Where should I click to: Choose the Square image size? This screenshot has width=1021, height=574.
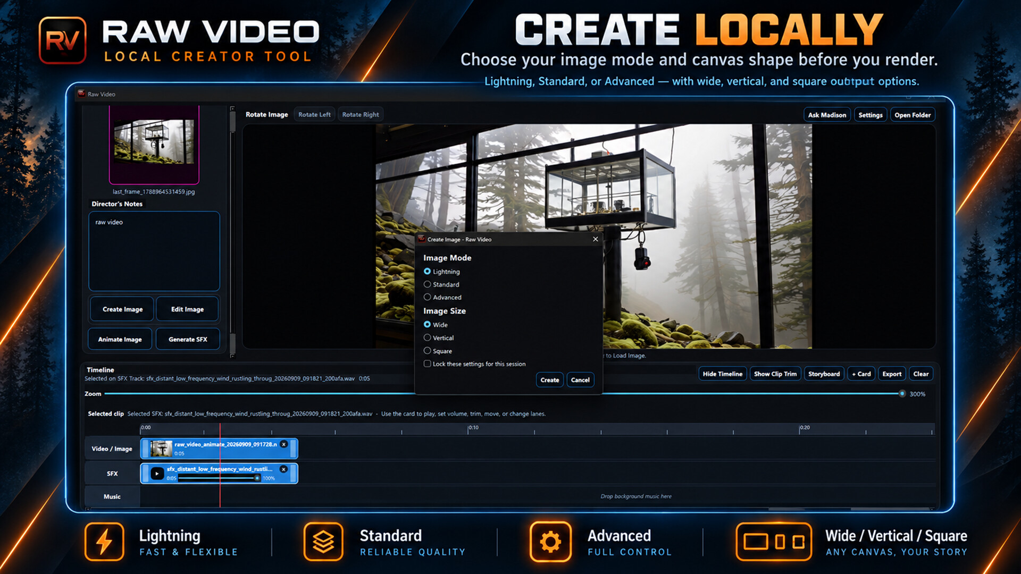[x=427, y=351]
